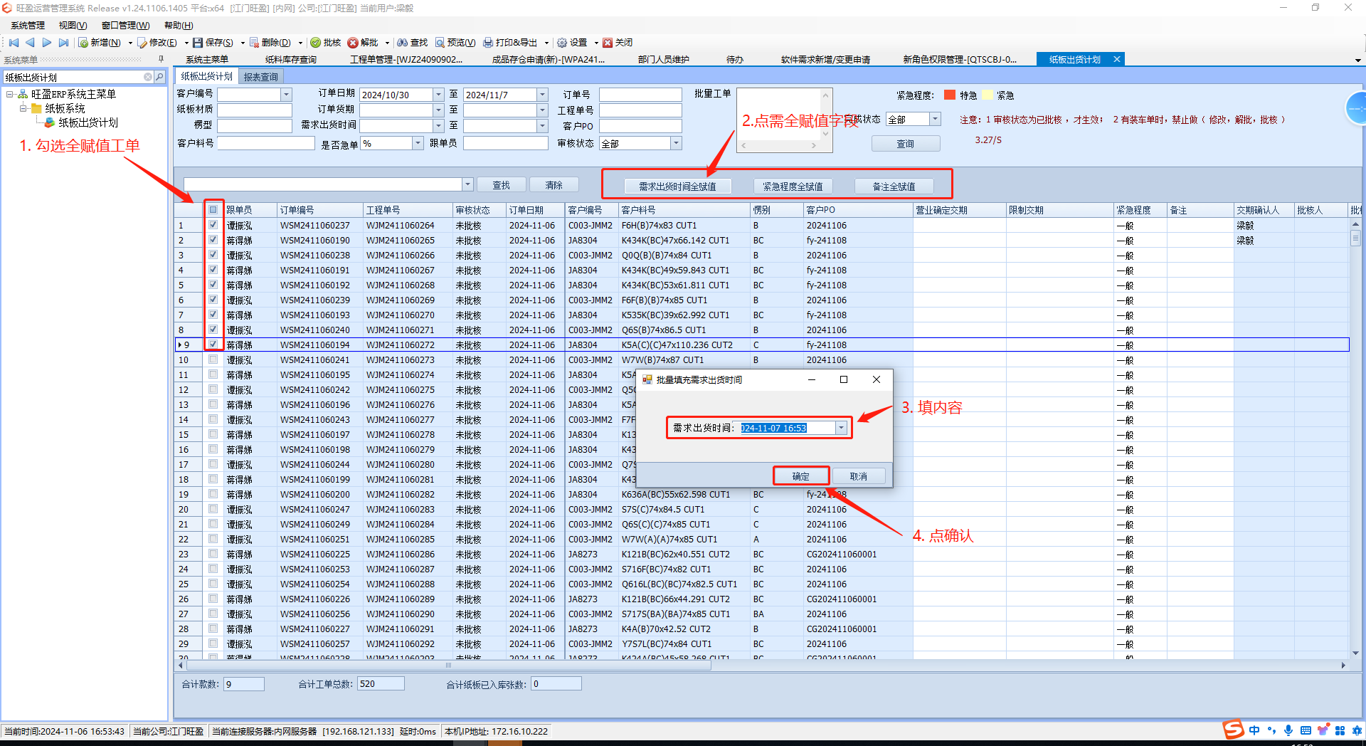This screenshot has width=1366, height=746.
Task: Go to the next record in the toolbar
Action: (x=47, y=43)
